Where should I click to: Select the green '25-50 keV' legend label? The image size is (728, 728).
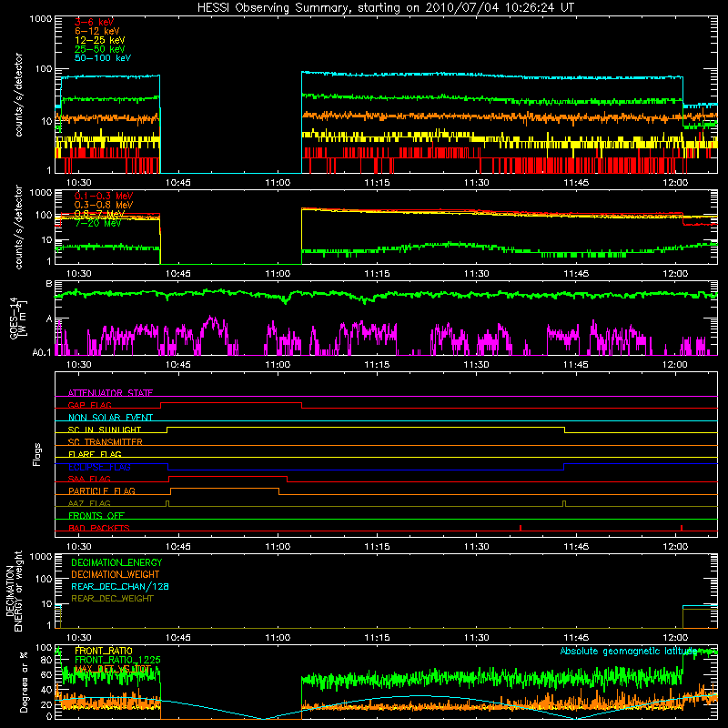pyautogui.click(x=100, y=49)
